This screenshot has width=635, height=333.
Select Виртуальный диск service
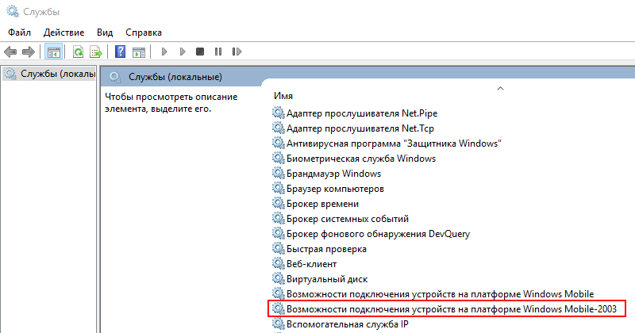tap(320, 279)
